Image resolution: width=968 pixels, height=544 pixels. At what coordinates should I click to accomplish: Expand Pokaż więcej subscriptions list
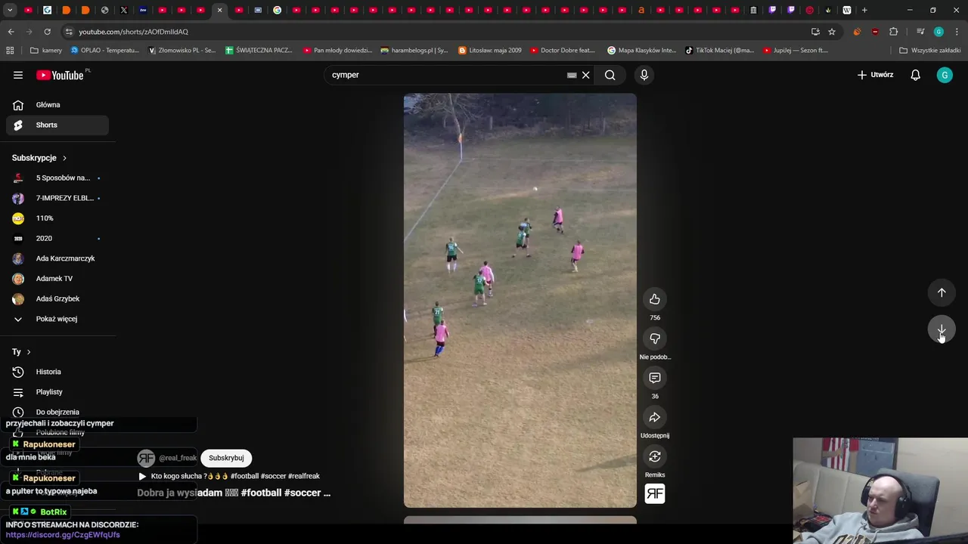click(57, 319)
